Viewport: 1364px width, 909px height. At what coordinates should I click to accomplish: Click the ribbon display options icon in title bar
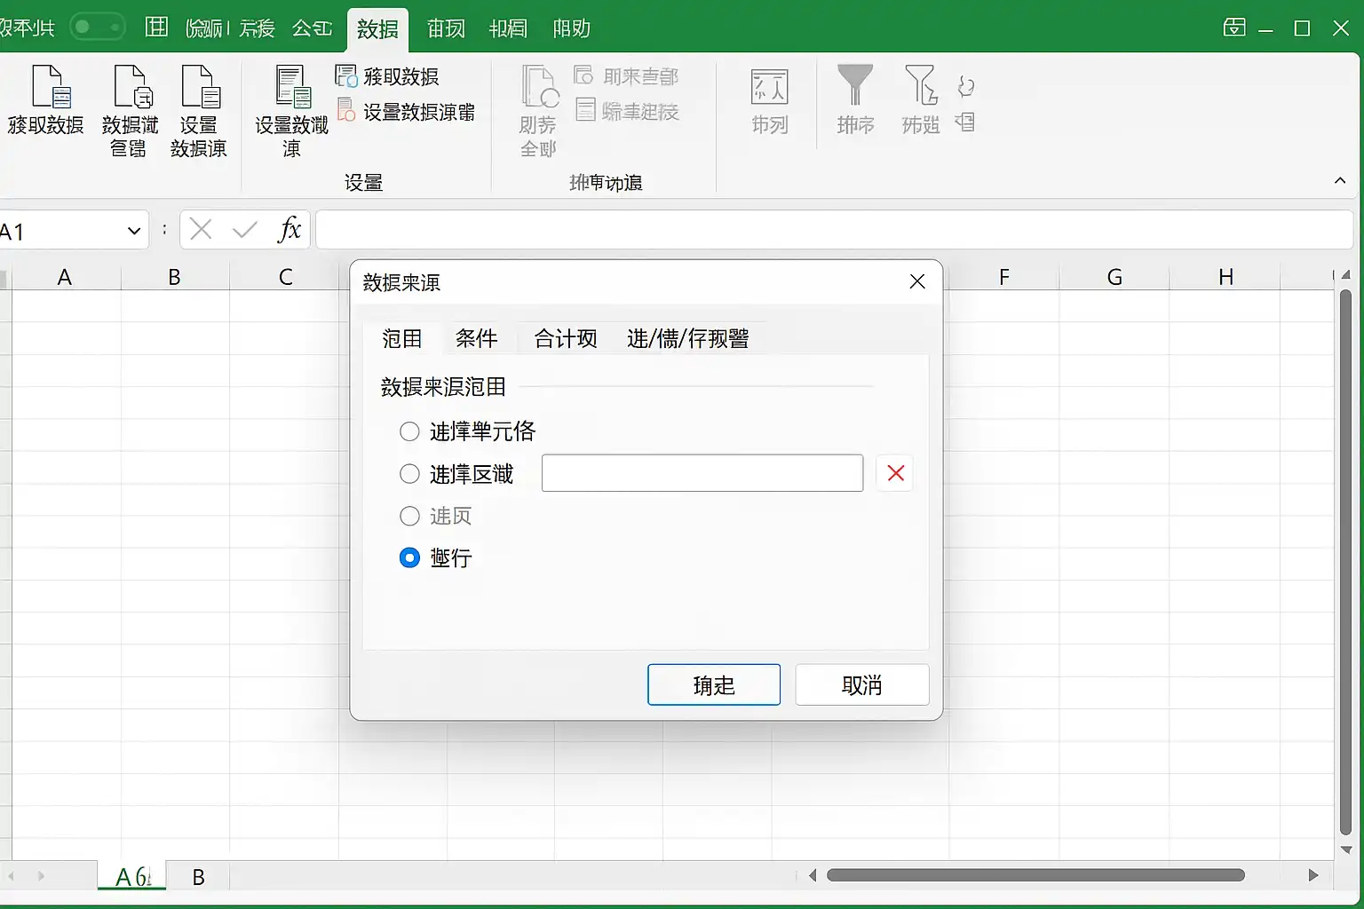click(1234, 28)
